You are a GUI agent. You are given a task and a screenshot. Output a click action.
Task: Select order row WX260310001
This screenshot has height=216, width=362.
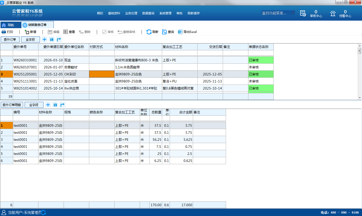(x=137, y=60)
